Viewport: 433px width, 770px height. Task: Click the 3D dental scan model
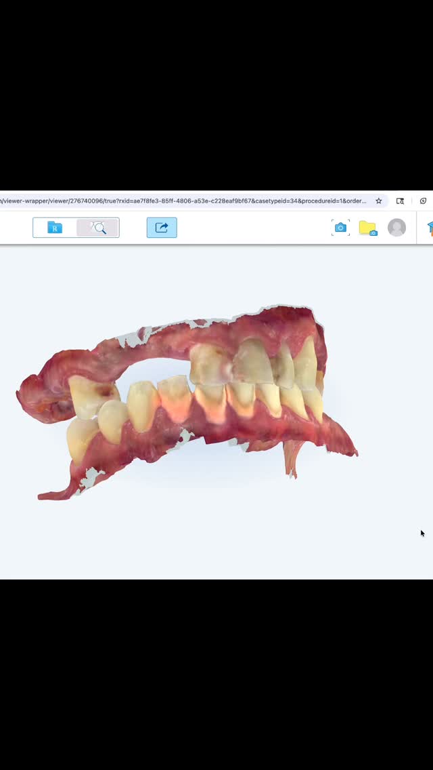186,402
